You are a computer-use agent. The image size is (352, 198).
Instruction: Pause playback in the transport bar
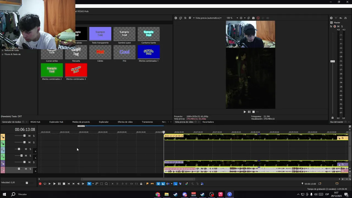tap(59, 184)
